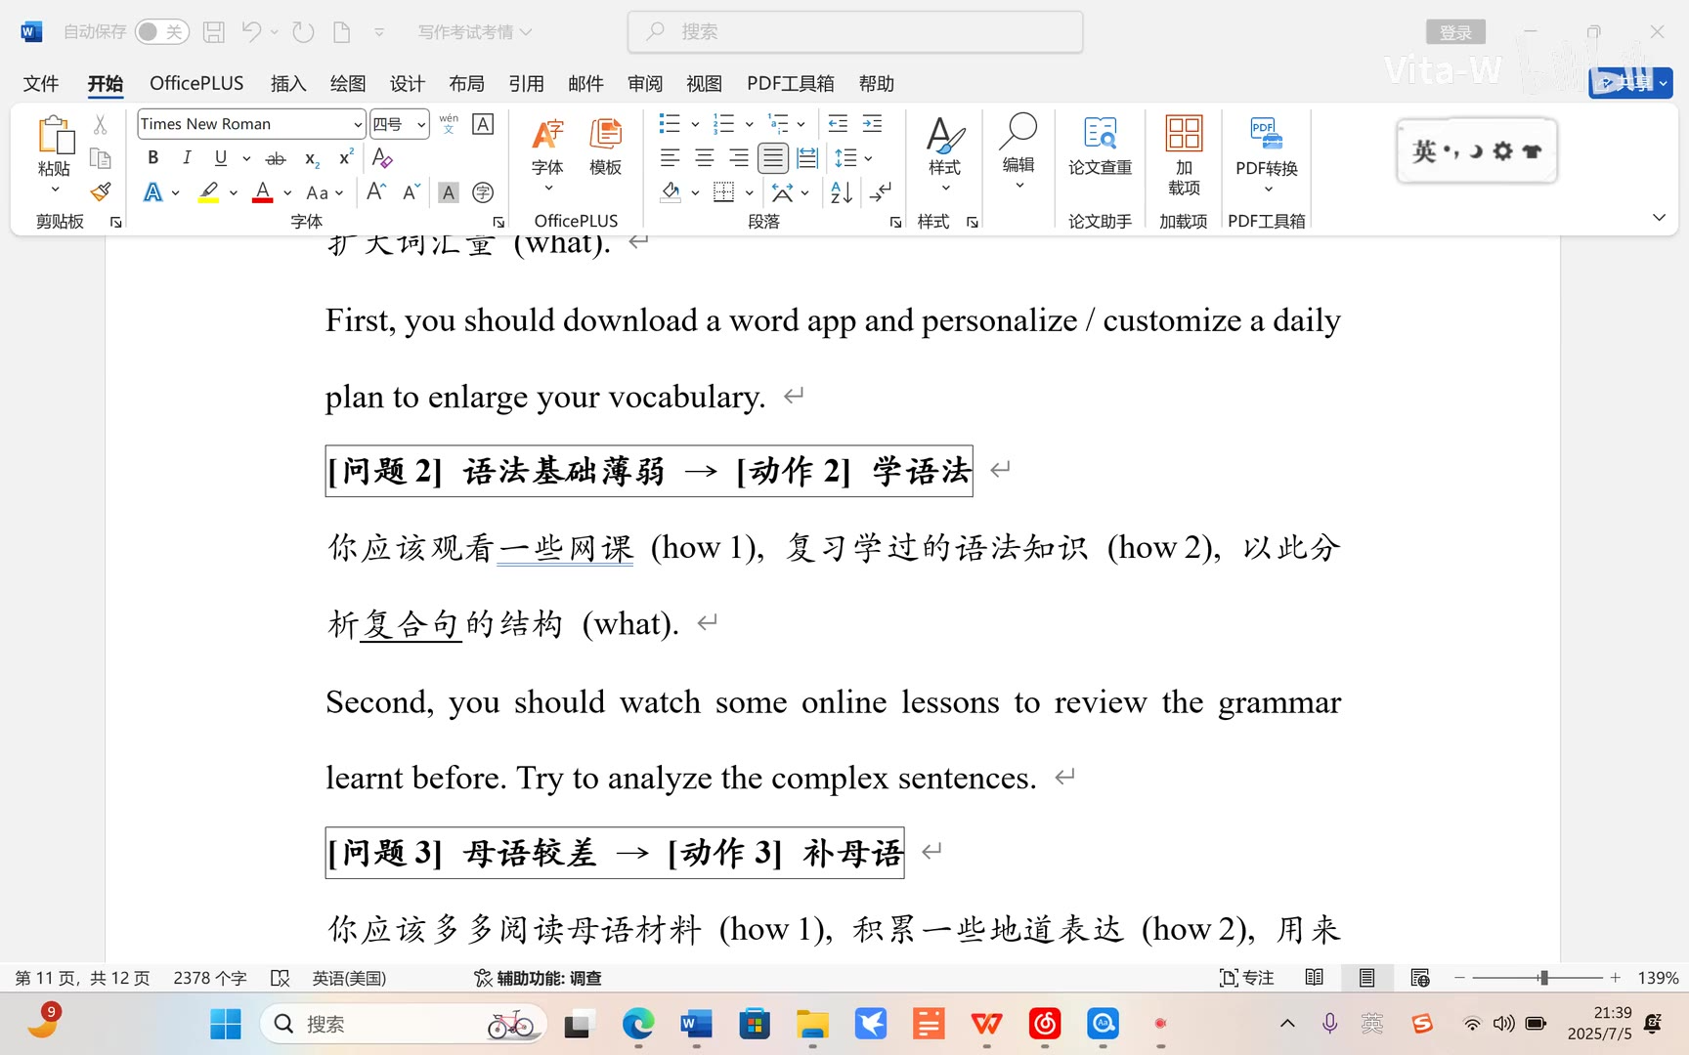
Task: Open the 审阅 review tab
Action: 645,84
